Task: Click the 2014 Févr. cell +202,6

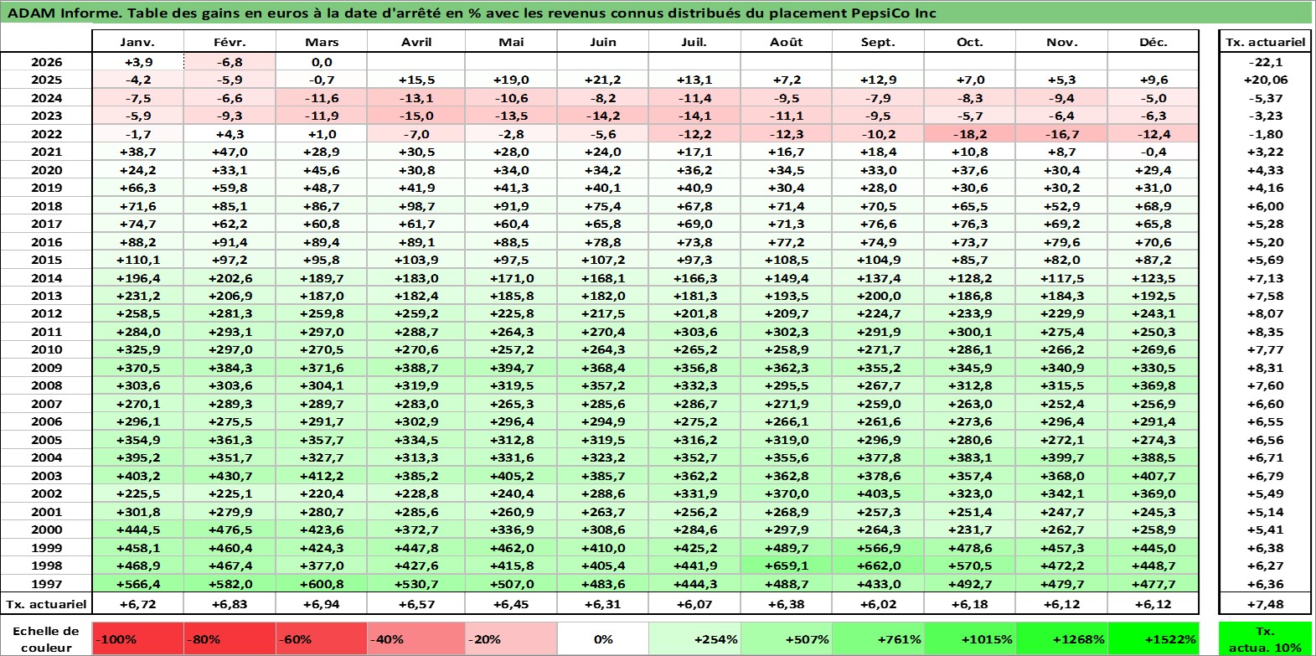Action: click(x=230, y=278)
